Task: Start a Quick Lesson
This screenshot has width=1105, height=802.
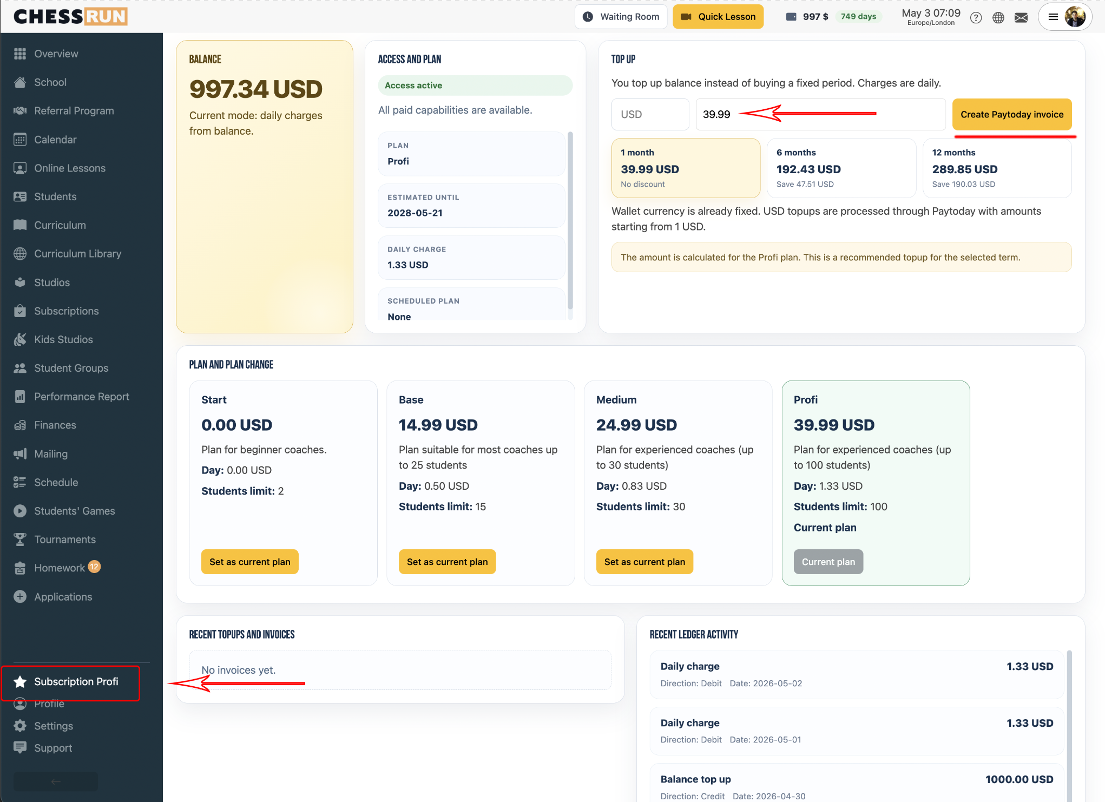Action: pos(718,17)
